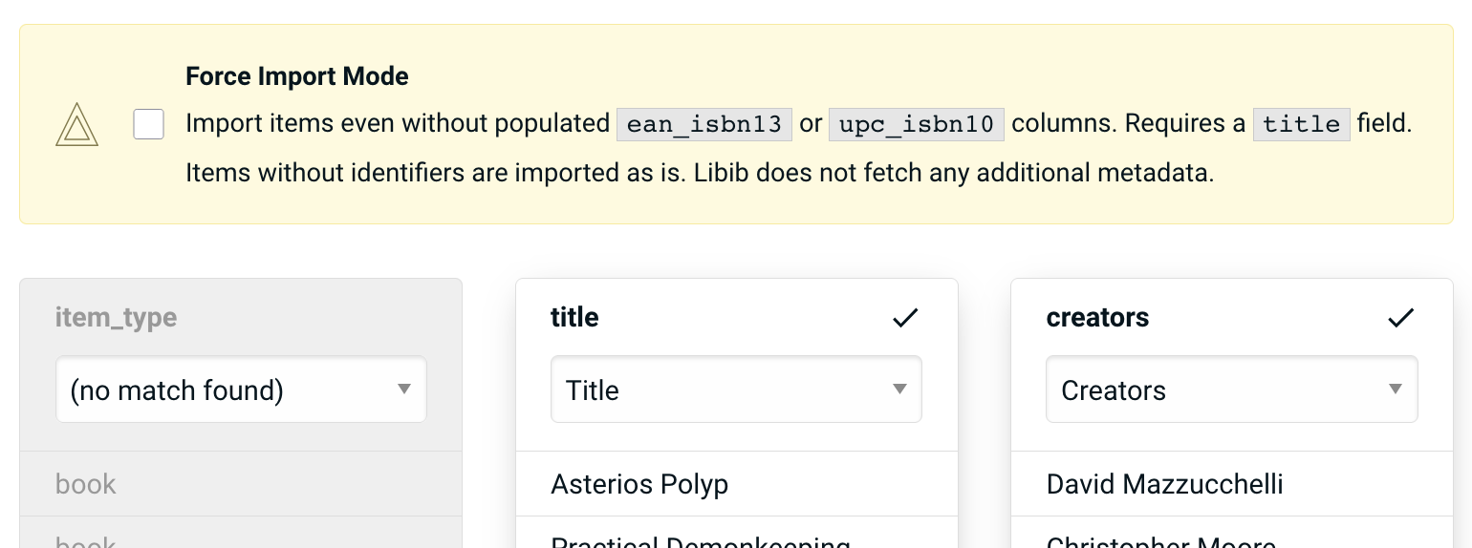Select the Asterios Polyp title cell

tap(639, 484)
